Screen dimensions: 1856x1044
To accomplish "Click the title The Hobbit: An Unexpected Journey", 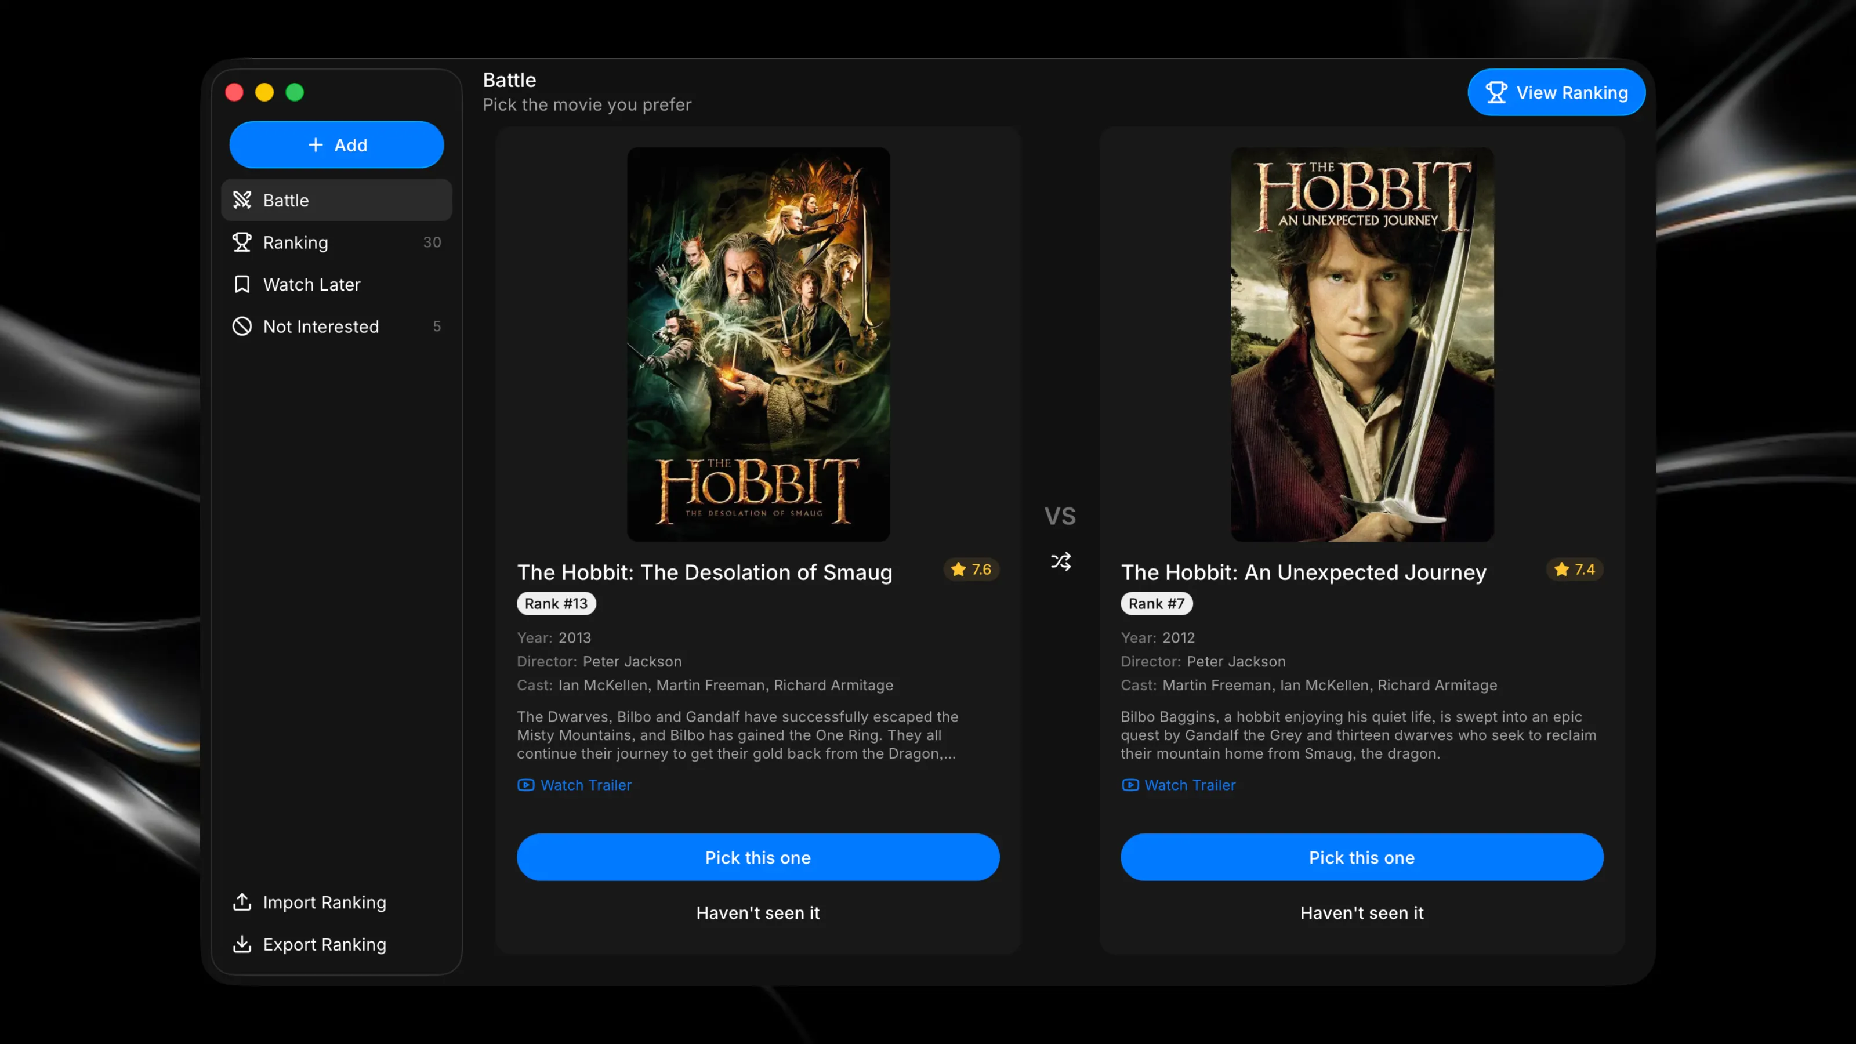I will (x=1303, y=572).
